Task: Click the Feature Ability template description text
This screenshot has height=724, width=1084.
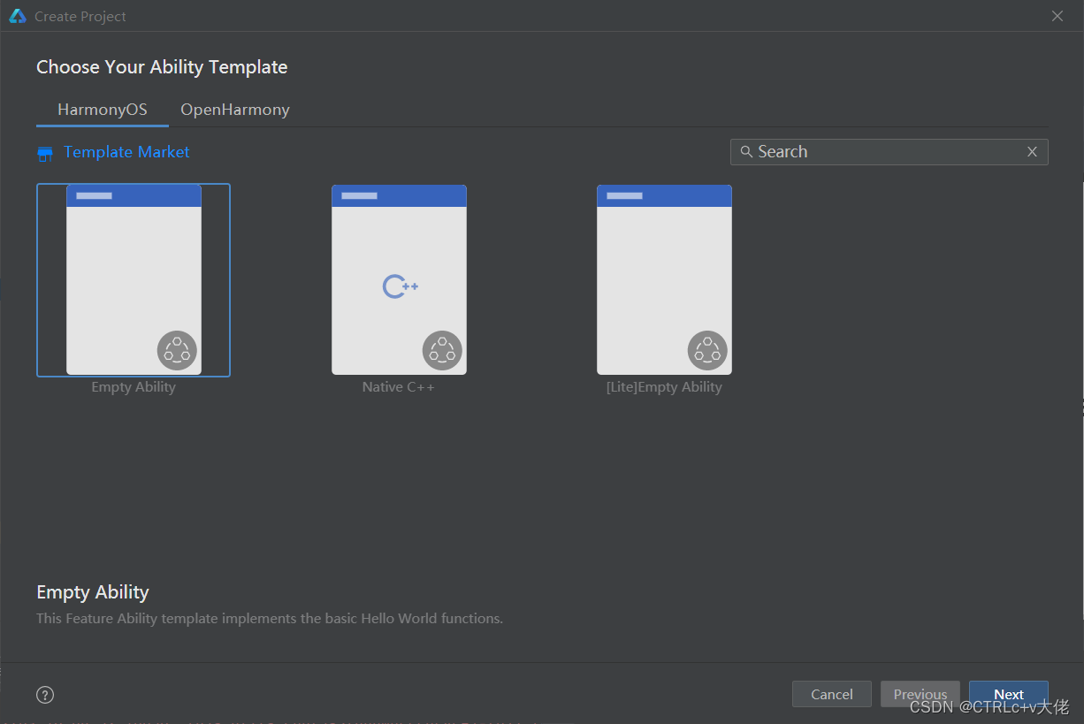Action: click(x=270, y=619)
